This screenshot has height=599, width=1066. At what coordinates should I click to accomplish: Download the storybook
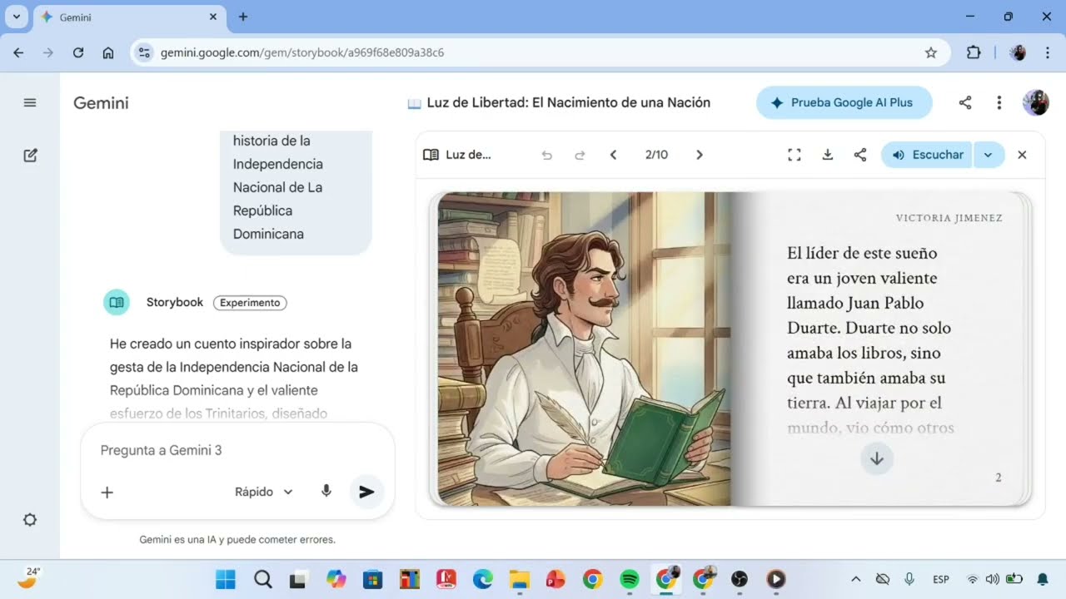[x=828, y=155]
